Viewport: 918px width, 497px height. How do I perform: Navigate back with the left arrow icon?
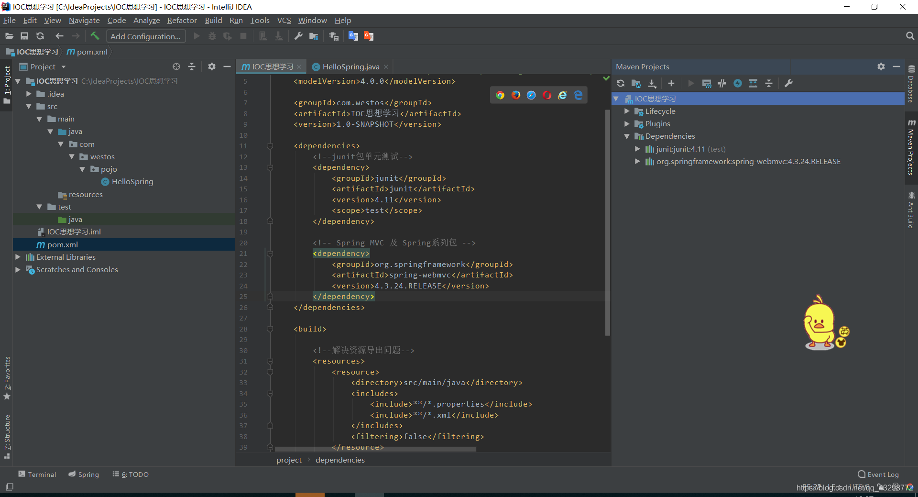(x=59, y=36)
